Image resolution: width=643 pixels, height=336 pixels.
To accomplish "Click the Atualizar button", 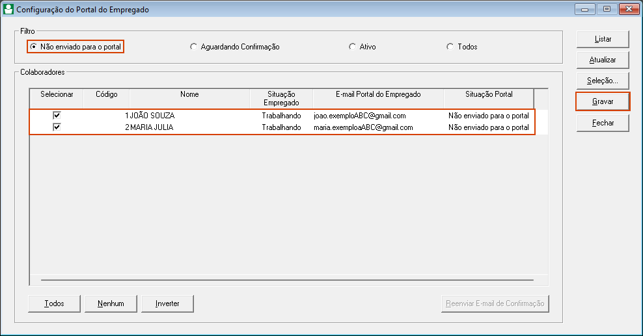I will click(x=603, y=60).
